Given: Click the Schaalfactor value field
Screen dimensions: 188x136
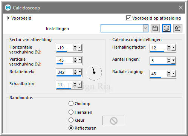Looking at the screenshot, I should point(64,85).
